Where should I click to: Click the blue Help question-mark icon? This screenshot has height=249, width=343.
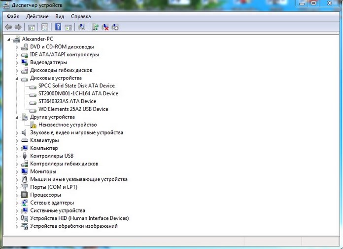tap(58, 27)
